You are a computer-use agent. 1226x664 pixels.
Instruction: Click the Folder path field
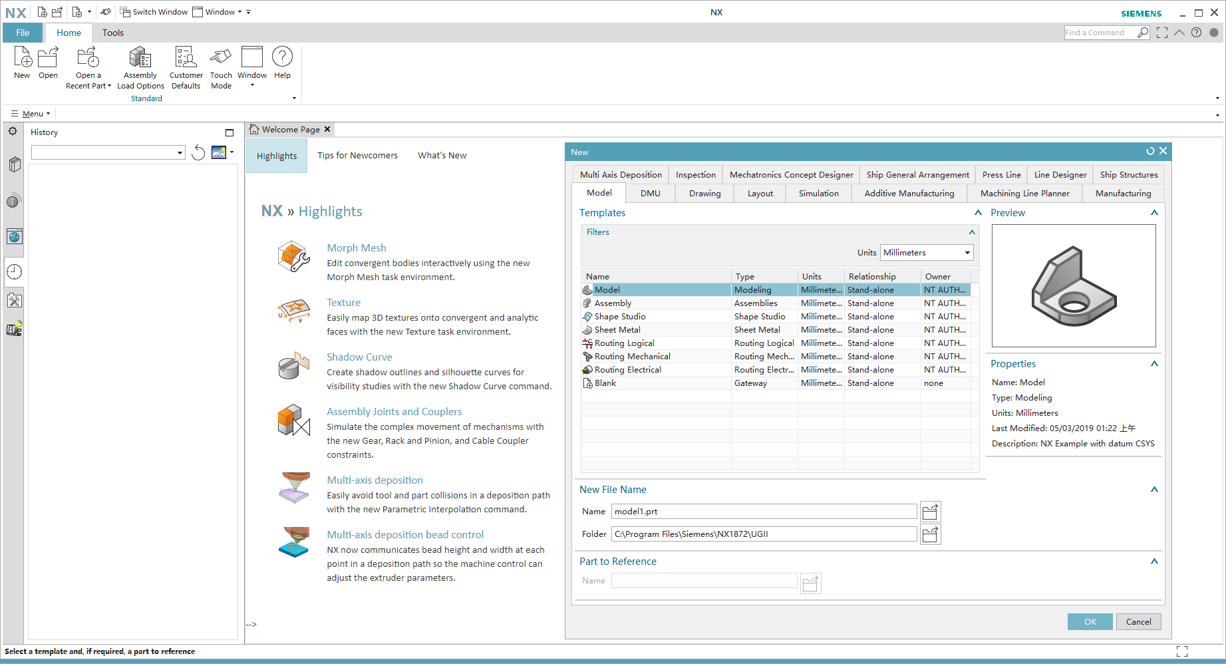pyautogui.click(x=764, y=534)
